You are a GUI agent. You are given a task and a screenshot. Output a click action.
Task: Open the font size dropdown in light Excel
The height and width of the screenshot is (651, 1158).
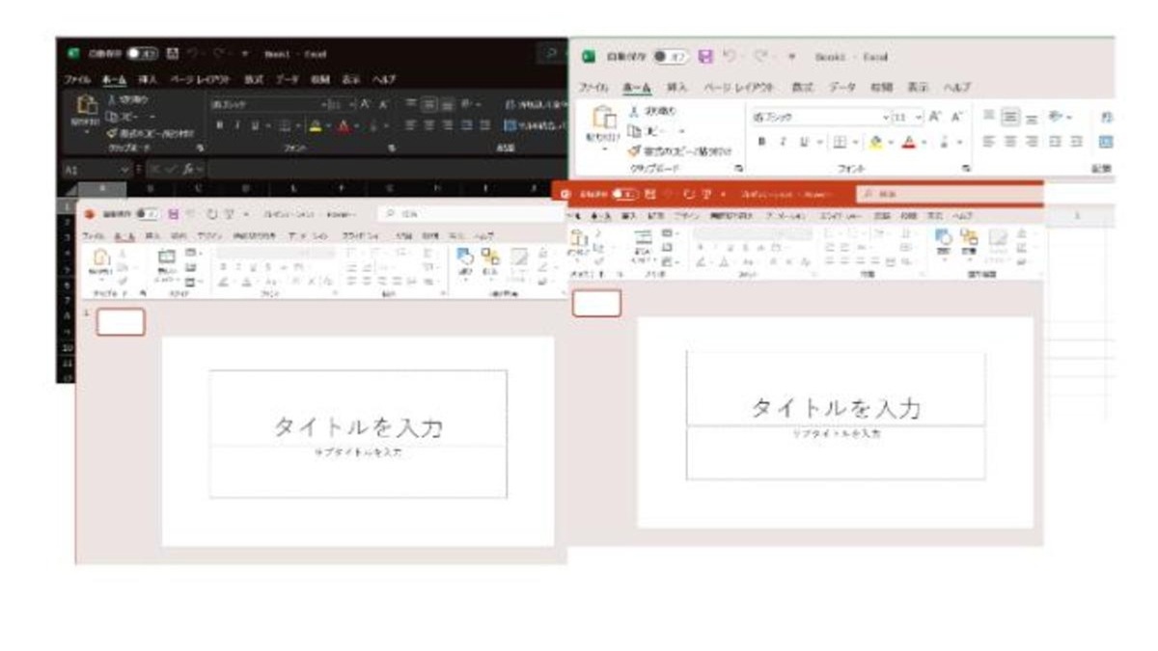pyautogui.click(x=920, y=116)
